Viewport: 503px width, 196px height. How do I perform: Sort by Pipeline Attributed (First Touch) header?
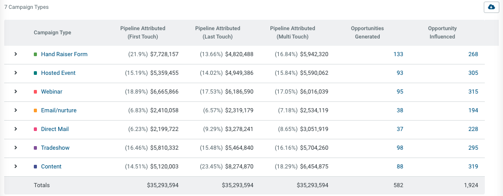143,32
